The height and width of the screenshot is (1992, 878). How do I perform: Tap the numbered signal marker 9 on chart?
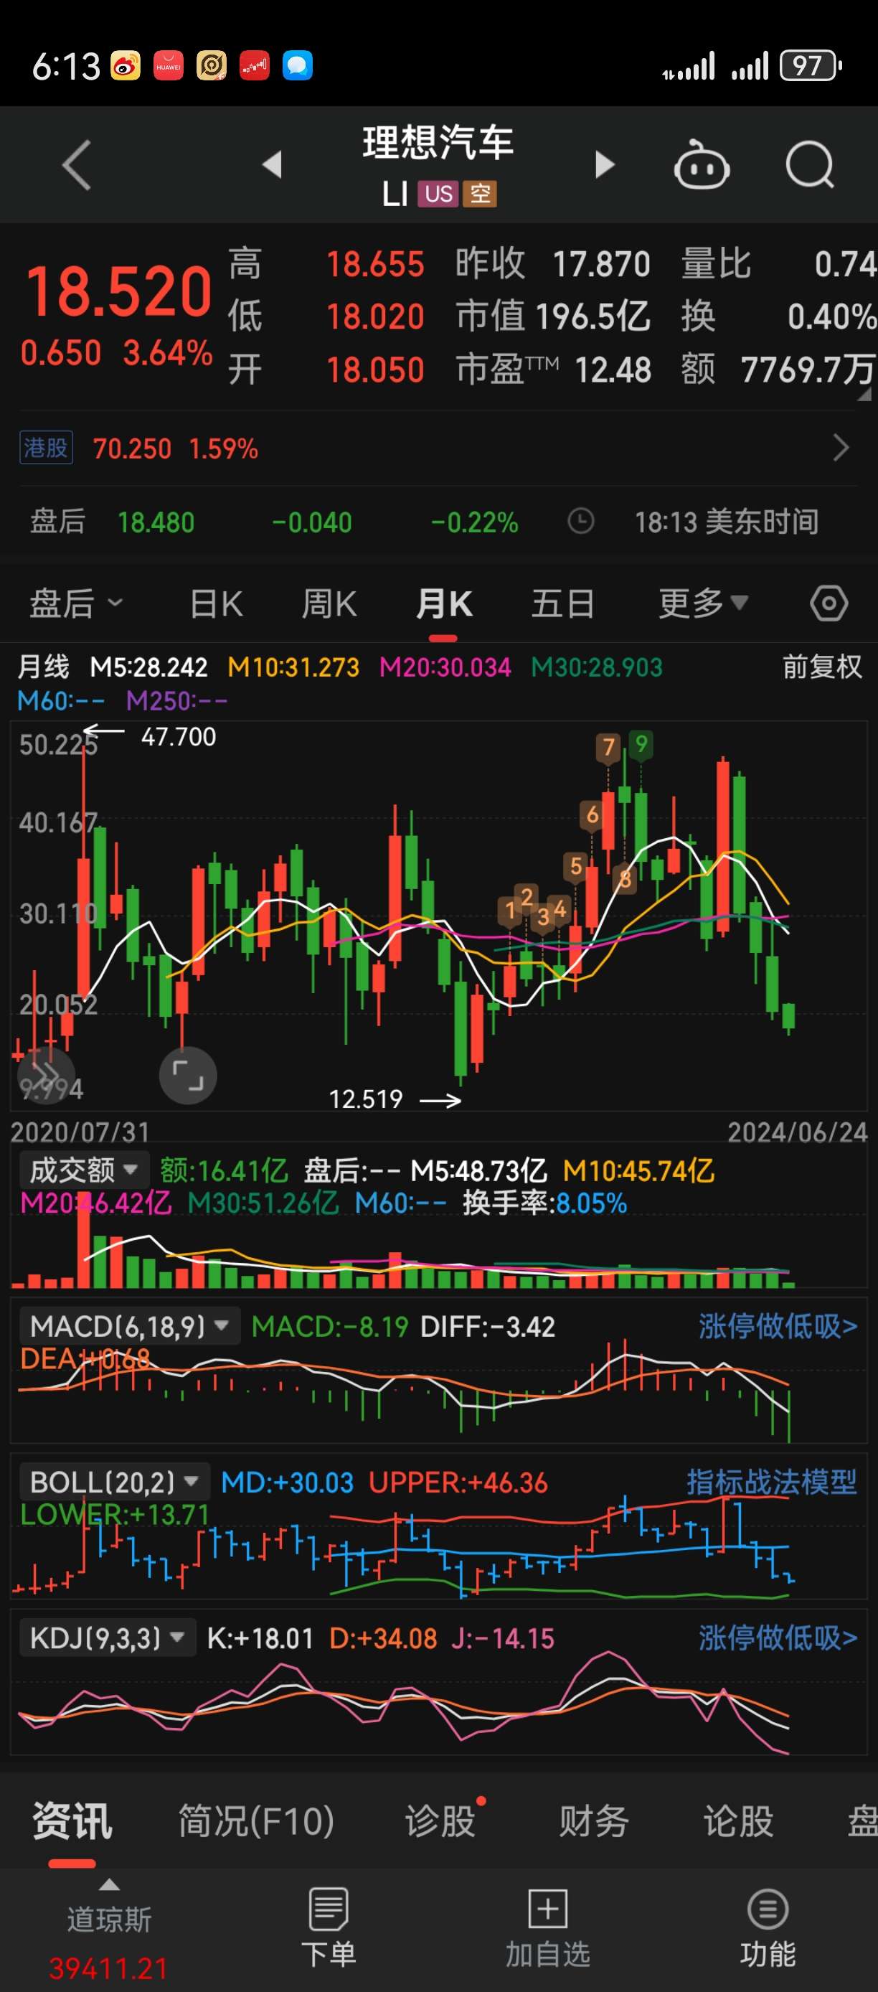[641, 745]
